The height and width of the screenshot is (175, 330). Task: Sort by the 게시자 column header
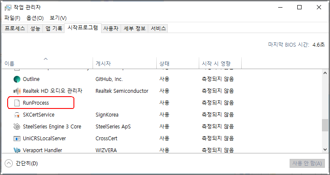tap(124, 63)
